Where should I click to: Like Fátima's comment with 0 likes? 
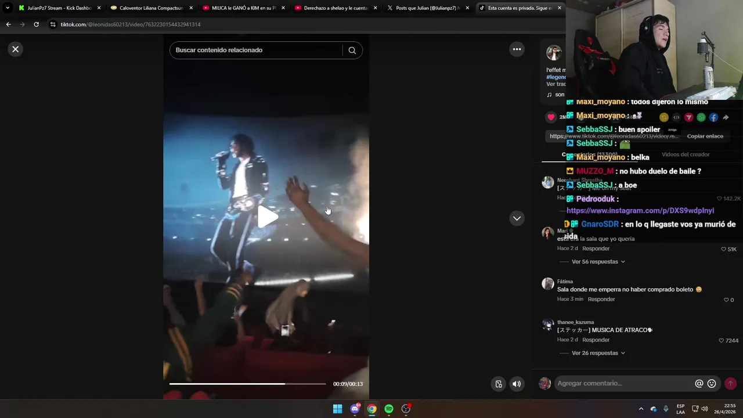coord(726,300)
